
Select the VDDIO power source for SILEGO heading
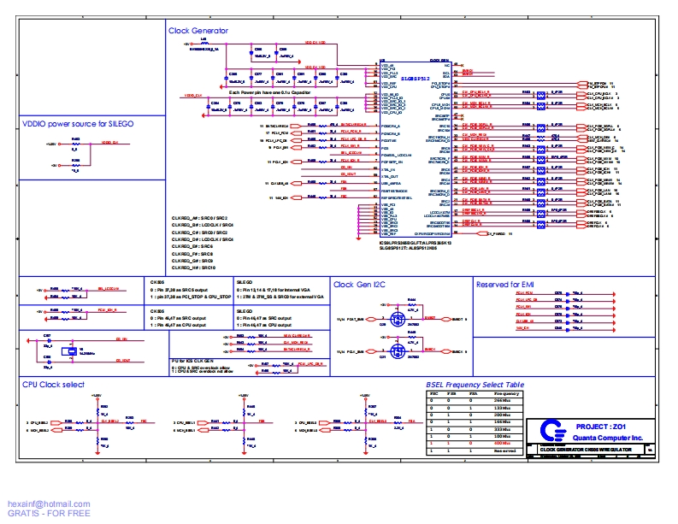coord(77,124)
